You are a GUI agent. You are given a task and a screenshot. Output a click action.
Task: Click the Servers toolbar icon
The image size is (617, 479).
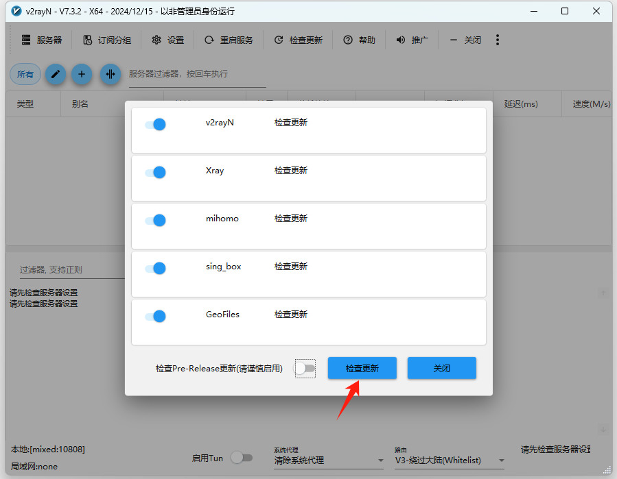point(42,40)
